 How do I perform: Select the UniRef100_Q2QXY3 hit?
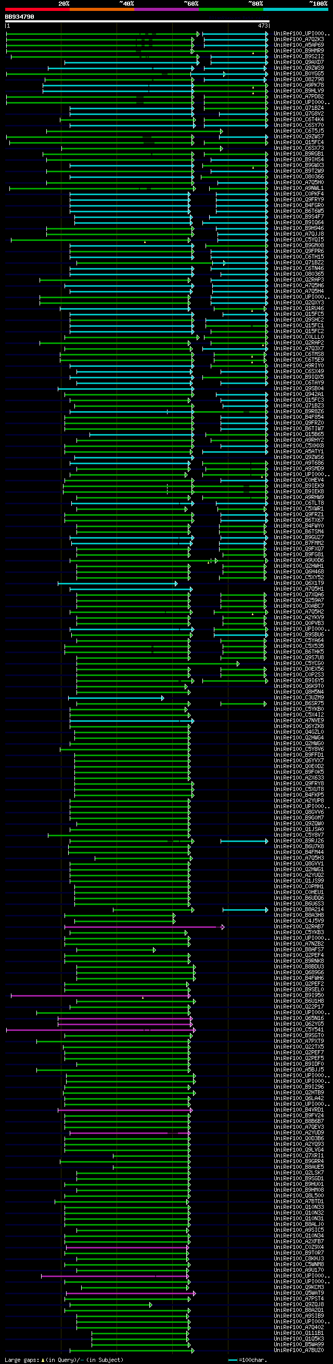[299, 303]
